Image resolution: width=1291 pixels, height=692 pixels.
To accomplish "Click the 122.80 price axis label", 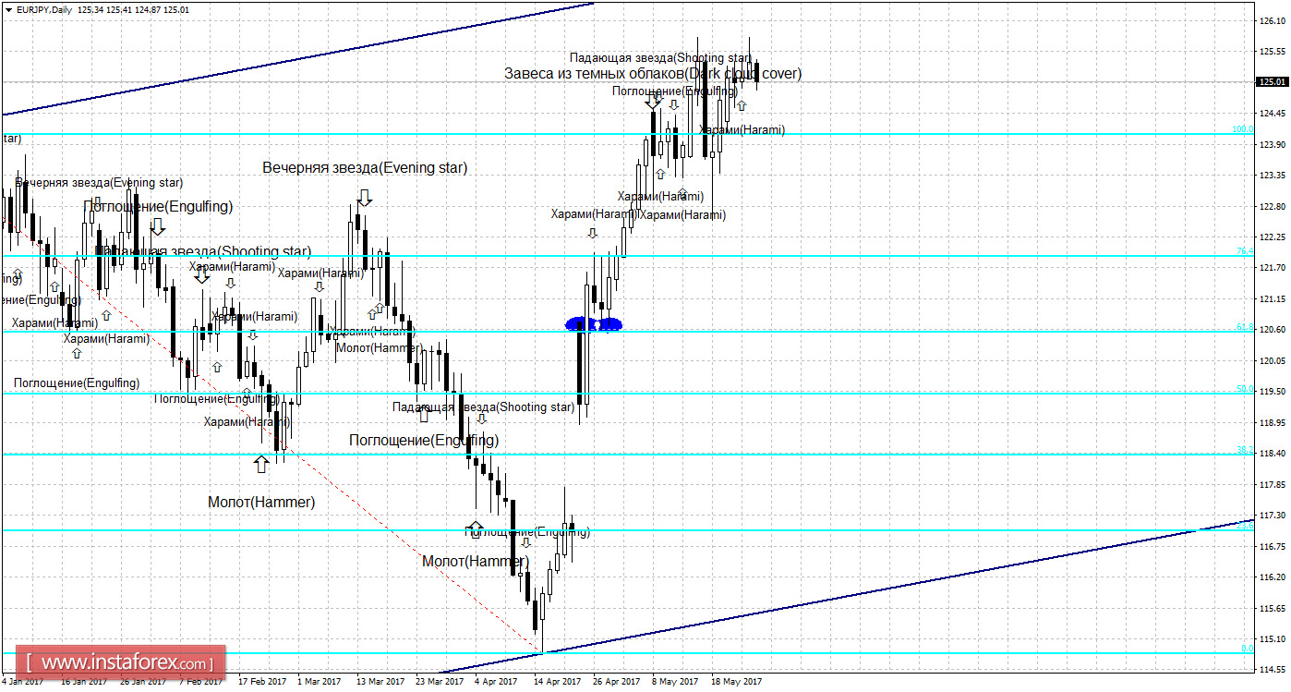I will [1273, 206].
